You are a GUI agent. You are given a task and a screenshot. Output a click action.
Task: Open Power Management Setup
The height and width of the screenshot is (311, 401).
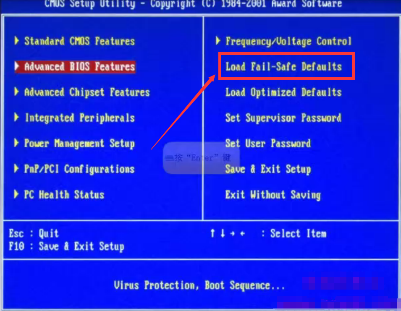click(79, 144)
